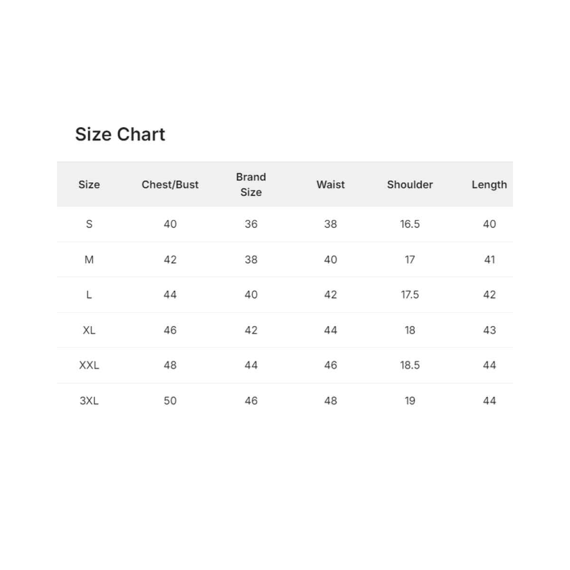Click the Size column header

coord(89,184)
